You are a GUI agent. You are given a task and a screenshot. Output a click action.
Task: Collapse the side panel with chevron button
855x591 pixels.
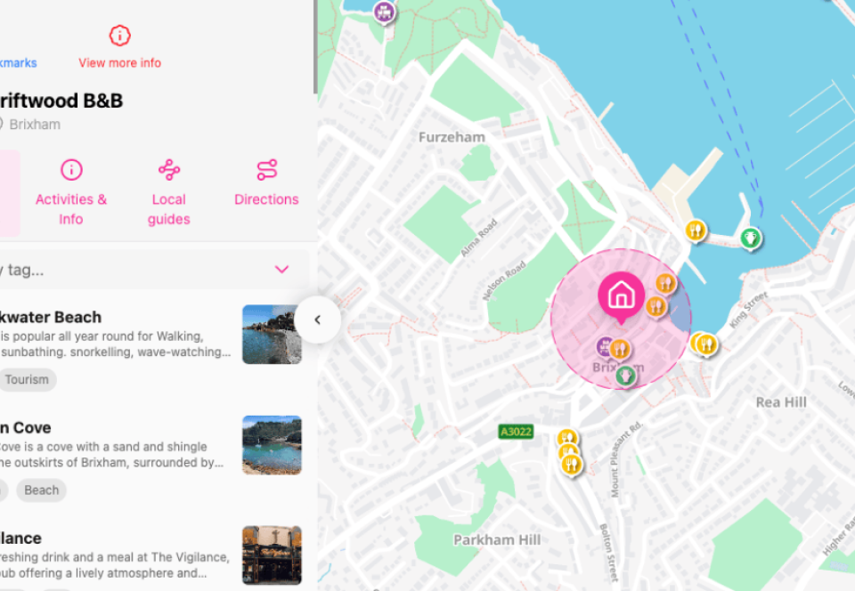tap(317, 320)
